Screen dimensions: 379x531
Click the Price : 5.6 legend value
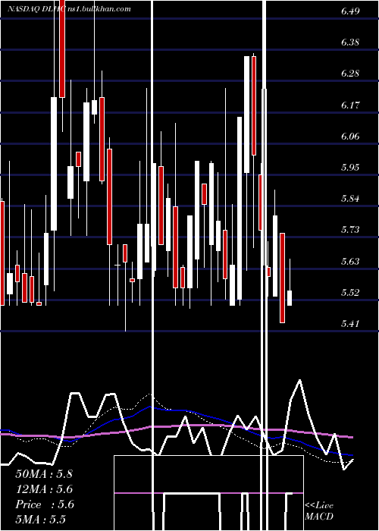tap(44, 504)
